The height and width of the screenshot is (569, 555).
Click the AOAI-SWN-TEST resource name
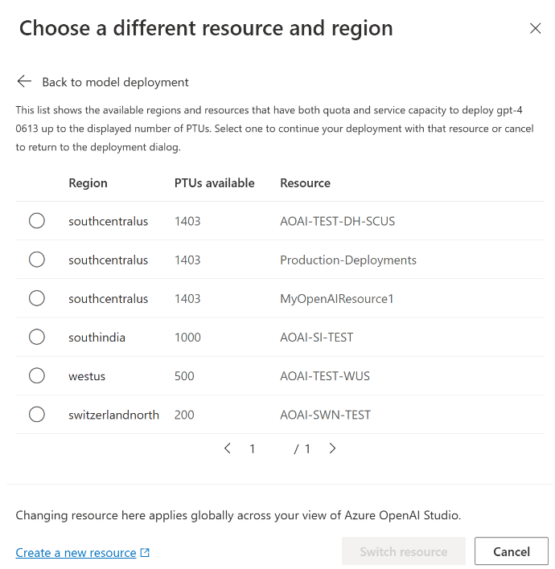tap(325, 415)
